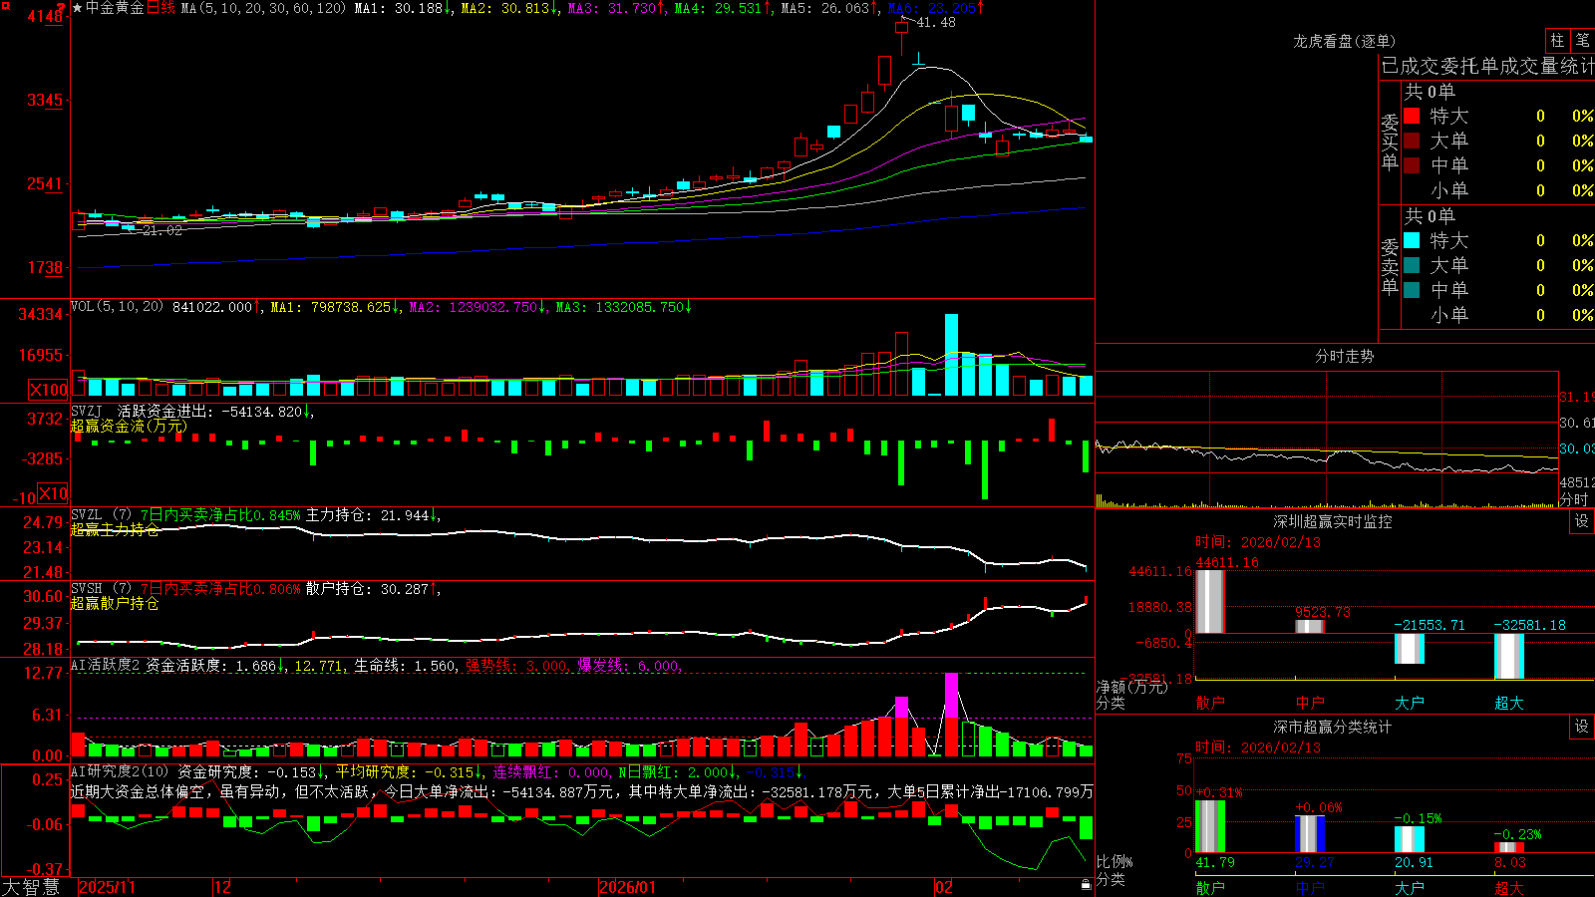Viewport: 1595px width, 897px height.
Task: Click the 分时走势 panel title
Action: [x=1344, y=356]
